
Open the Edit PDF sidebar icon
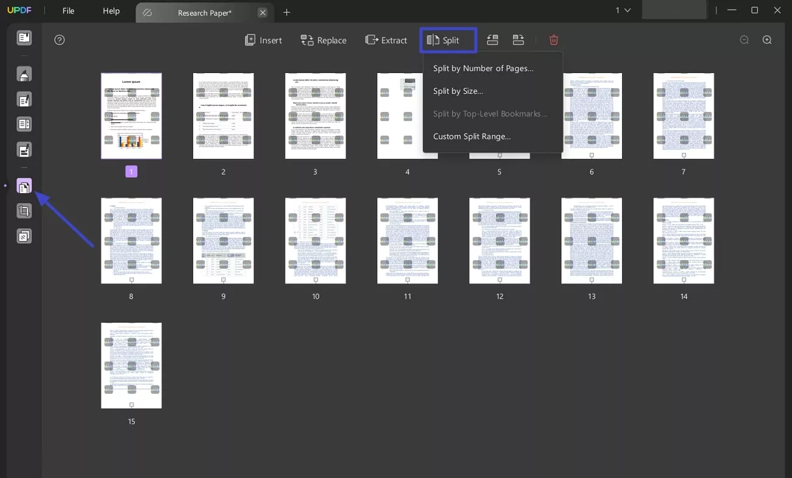24,99
